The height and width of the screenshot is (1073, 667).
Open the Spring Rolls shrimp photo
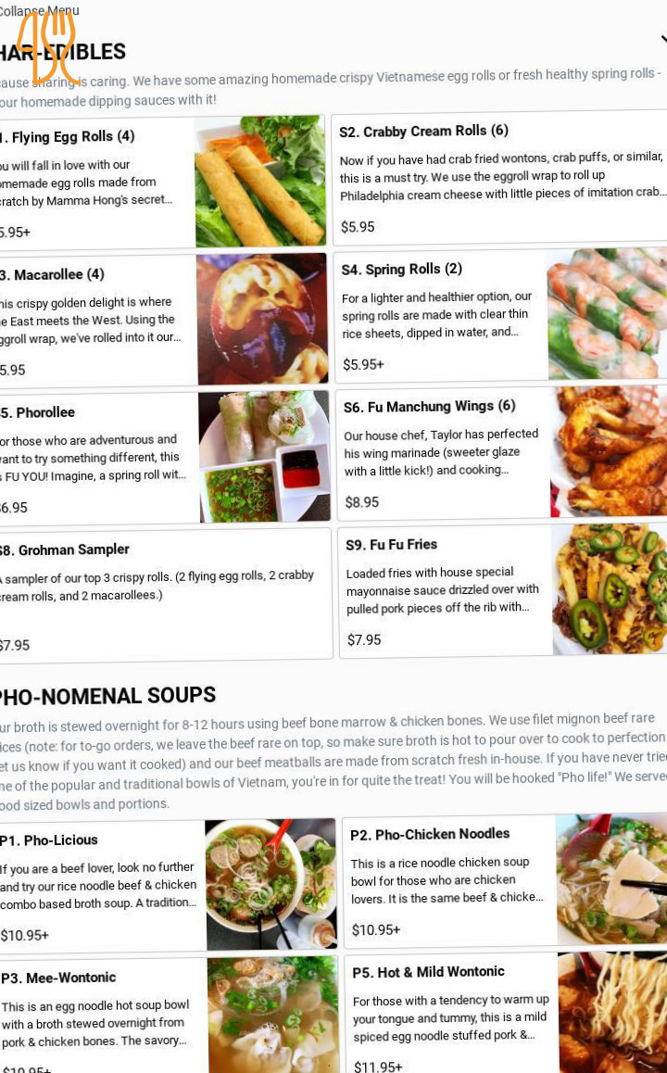(608, 314)
